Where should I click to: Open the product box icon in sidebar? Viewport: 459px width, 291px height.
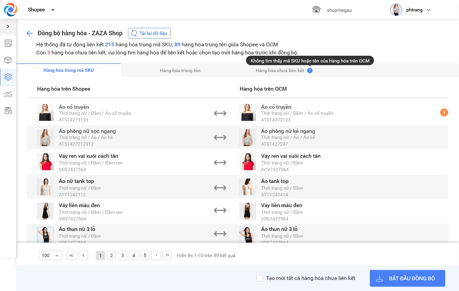tap(8, 60)
